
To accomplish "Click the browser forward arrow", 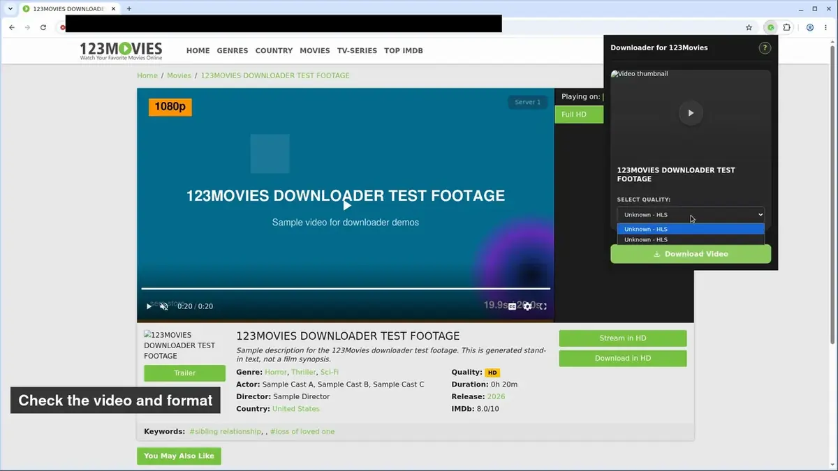I will tap(27, 27).
